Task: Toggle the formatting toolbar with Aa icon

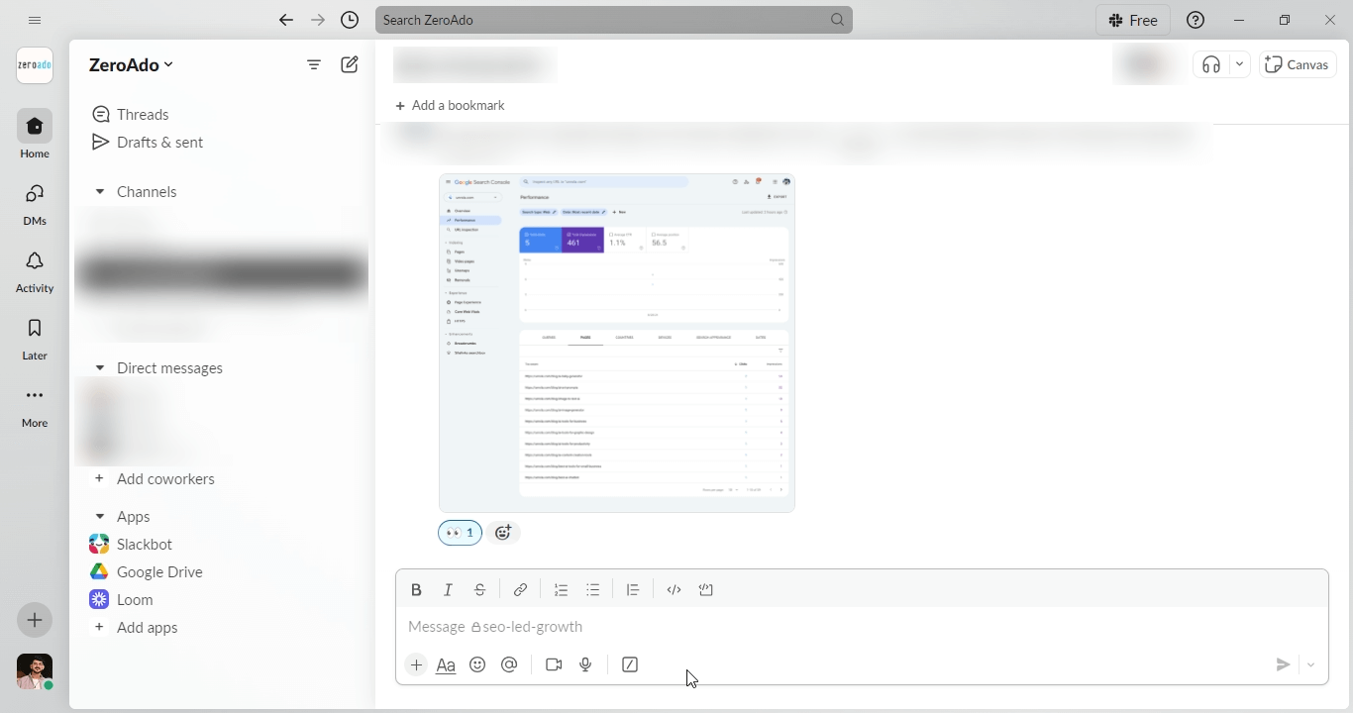Action: [446, 664]
